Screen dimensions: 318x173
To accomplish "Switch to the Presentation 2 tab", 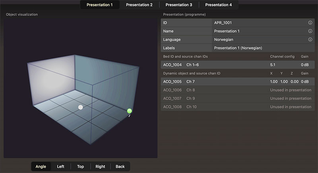I will click(139, 5).
